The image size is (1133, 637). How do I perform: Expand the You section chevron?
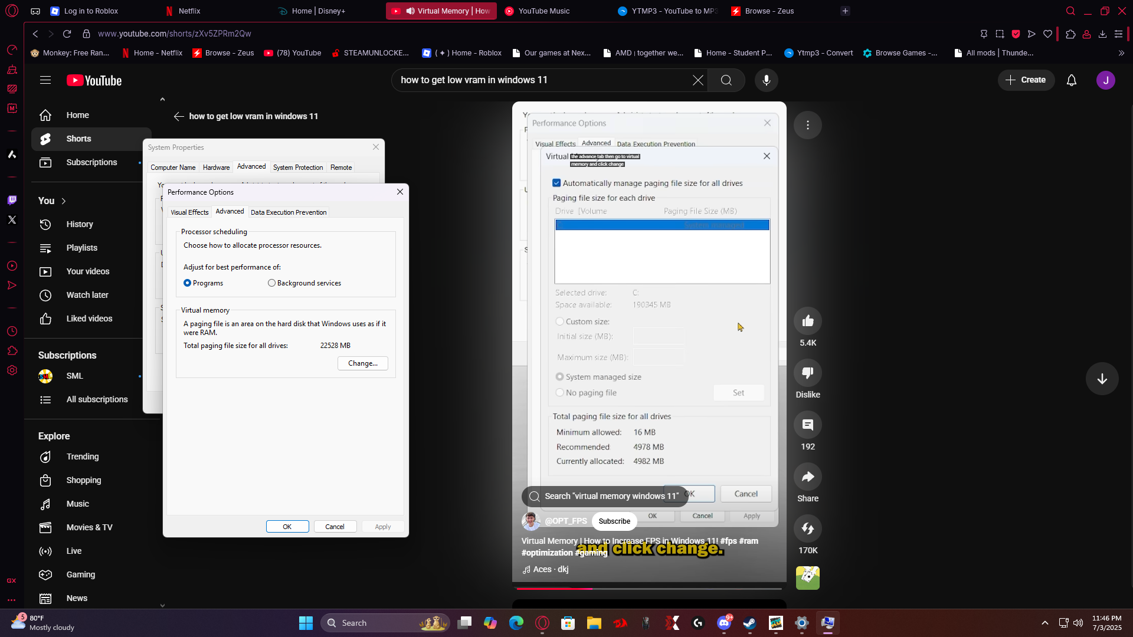tap(64, 201)
